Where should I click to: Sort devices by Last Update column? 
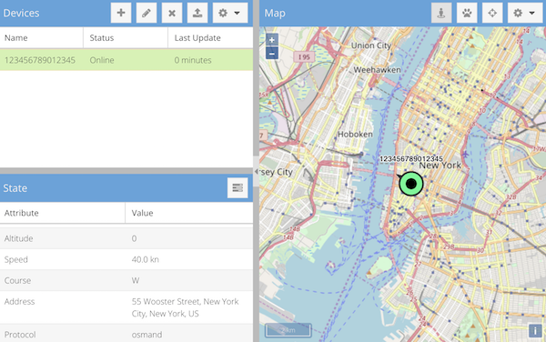(210, 37)
